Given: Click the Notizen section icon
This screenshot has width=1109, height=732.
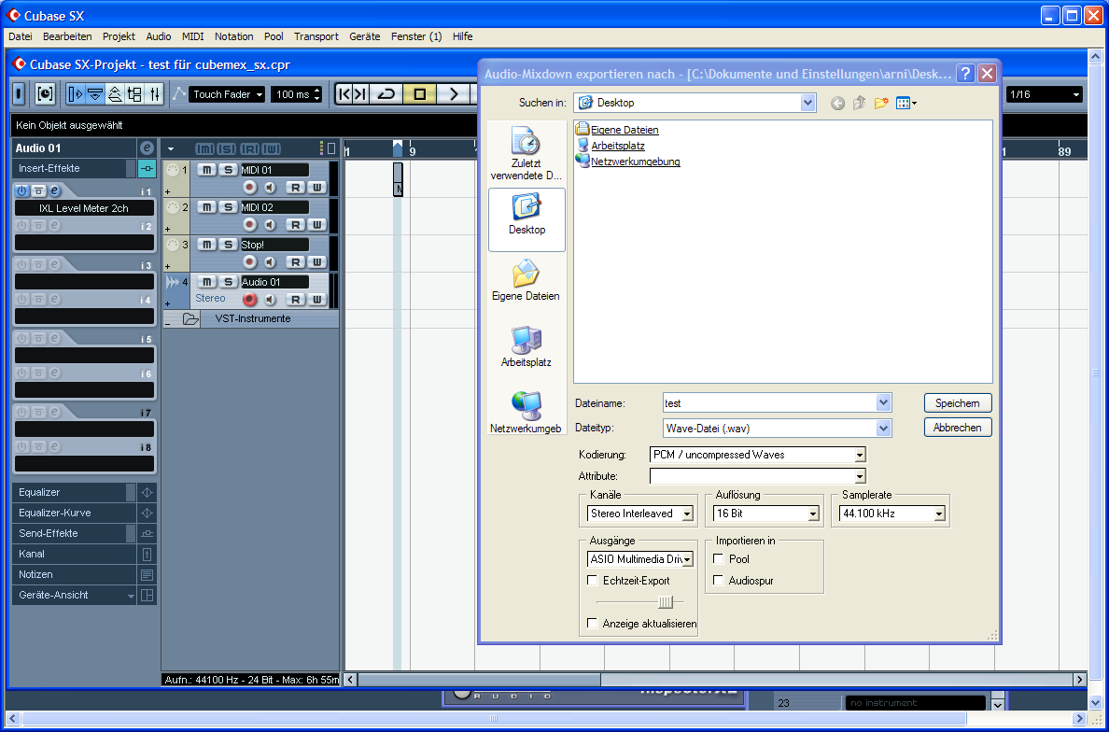Looking at the screenshot, I should [x=147, y=574].
